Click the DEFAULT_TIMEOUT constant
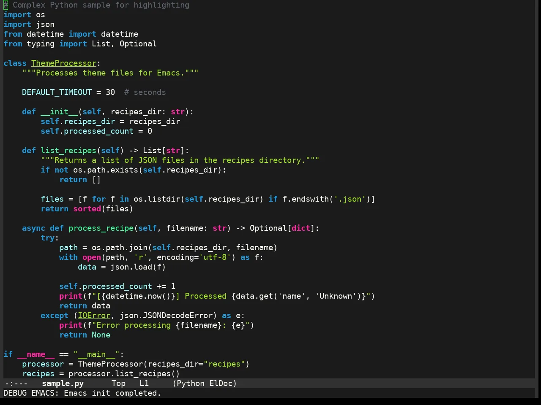This screenshot has width=541, height=405. [x=57, y=92]
